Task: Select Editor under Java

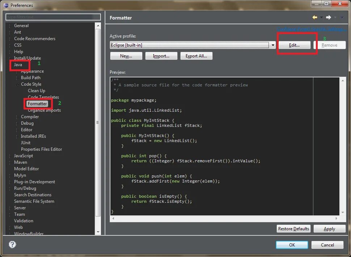Action: [27, 129]
